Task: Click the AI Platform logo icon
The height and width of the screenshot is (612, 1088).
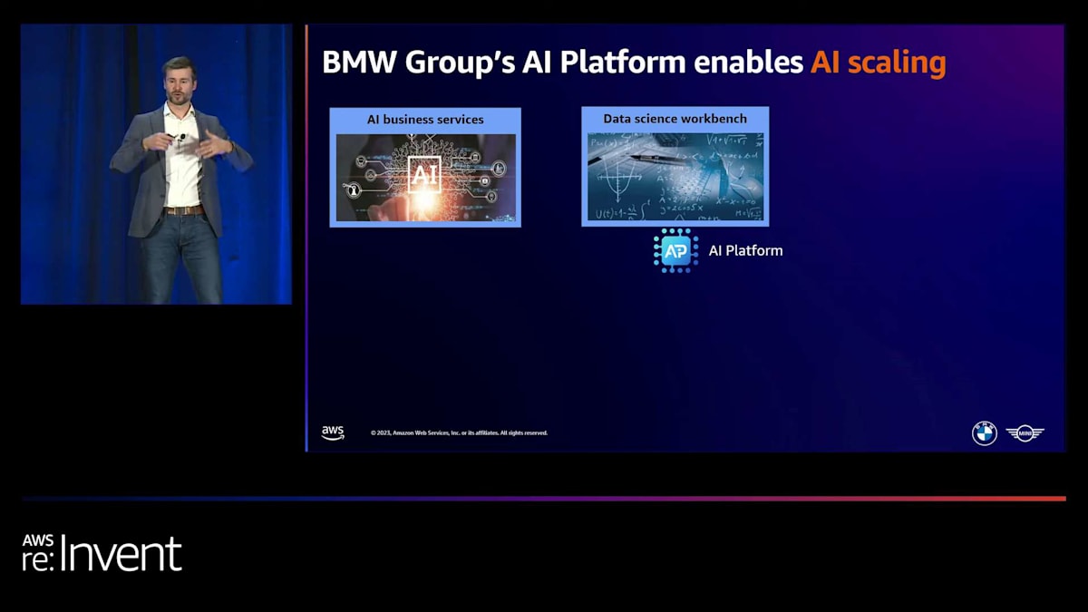Action: (x=675, y=250)
